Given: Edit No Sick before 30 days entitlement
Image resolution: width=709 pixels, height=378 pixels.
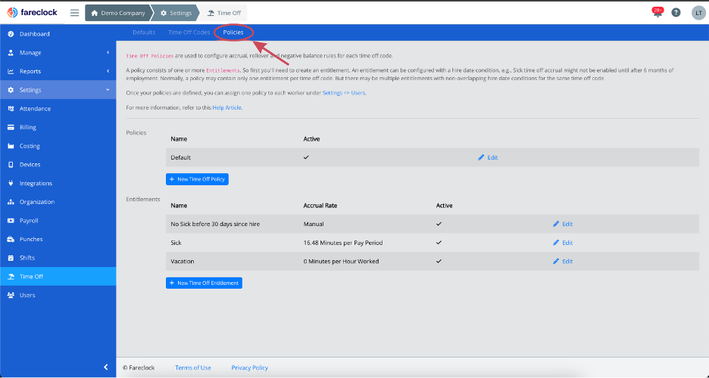Looking at the screenshot, I should 563,224.
